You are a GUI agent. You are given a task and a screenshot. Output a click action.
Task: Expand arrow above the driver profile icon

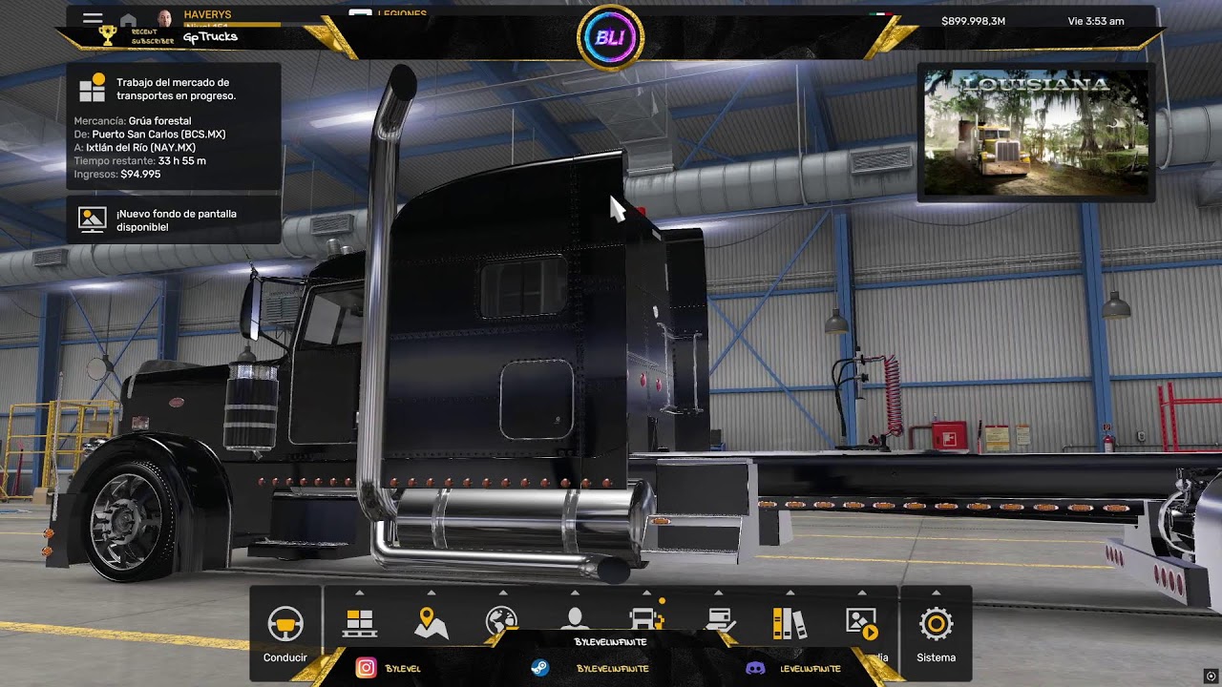pyautogui.click(x=575, y=593)
